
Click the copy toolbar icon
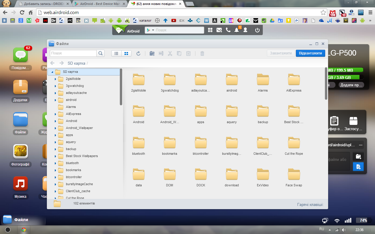point(179,53)
